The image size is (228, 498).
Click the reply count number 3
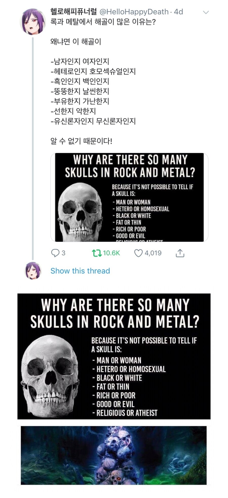point(63,253)
